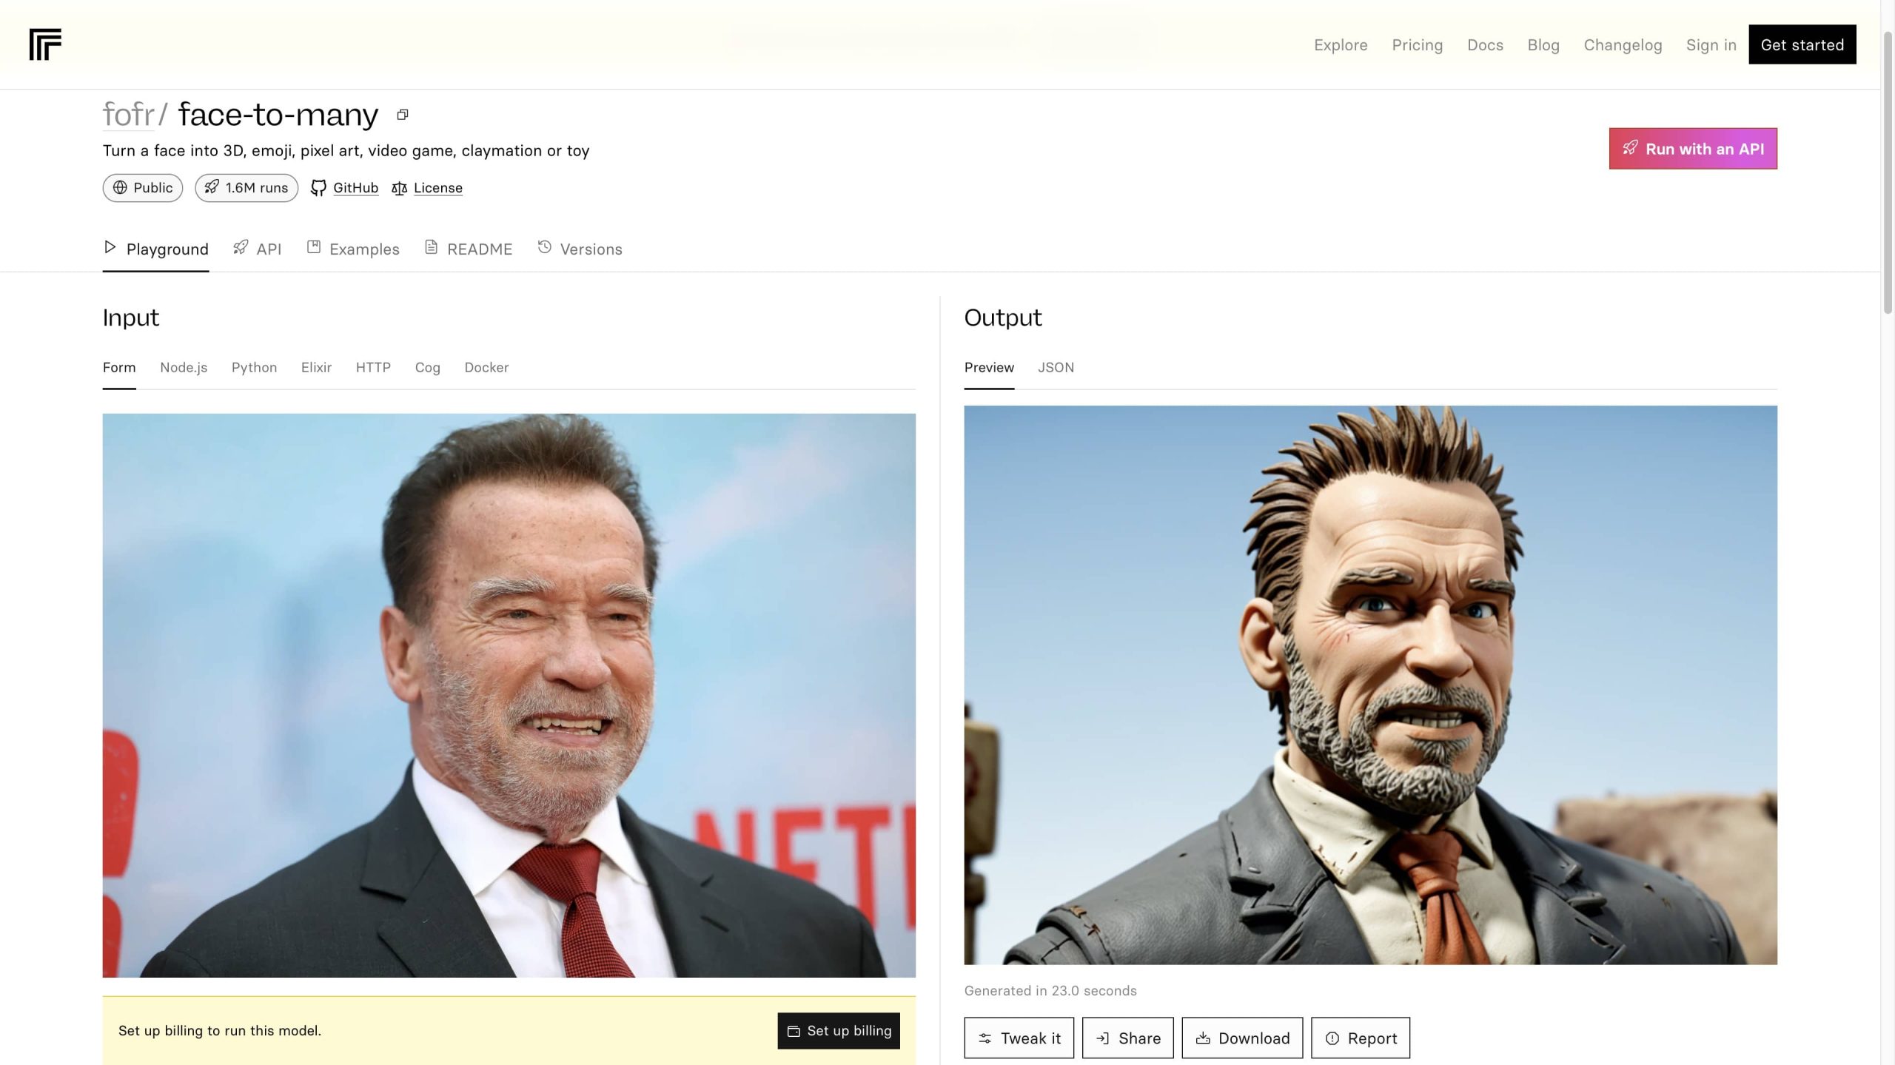Share the generated output
The height and width of the screenshot is (1065, 1895).
[1127, 1038]
